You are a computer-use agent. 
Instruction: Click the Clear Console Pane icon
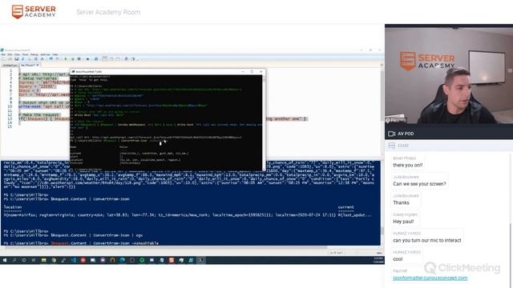[x=42, y=58]
